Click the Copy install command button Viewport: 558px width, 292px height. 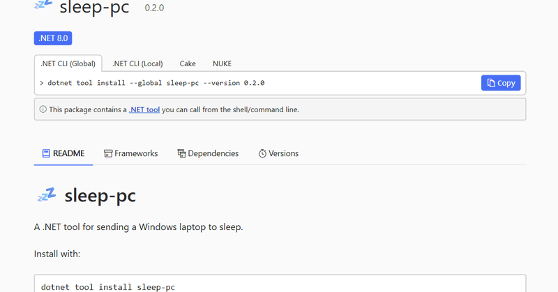pyautogui.click(x=501, y=83)
